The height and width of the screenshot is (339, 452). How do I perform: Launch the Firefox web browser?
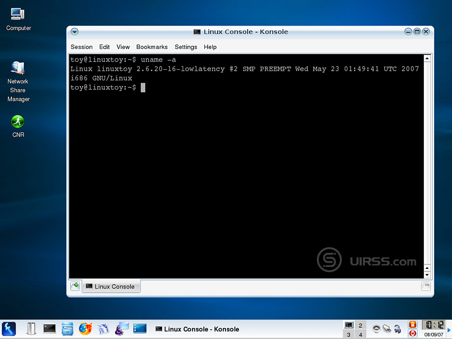click(x=85, y=328)
